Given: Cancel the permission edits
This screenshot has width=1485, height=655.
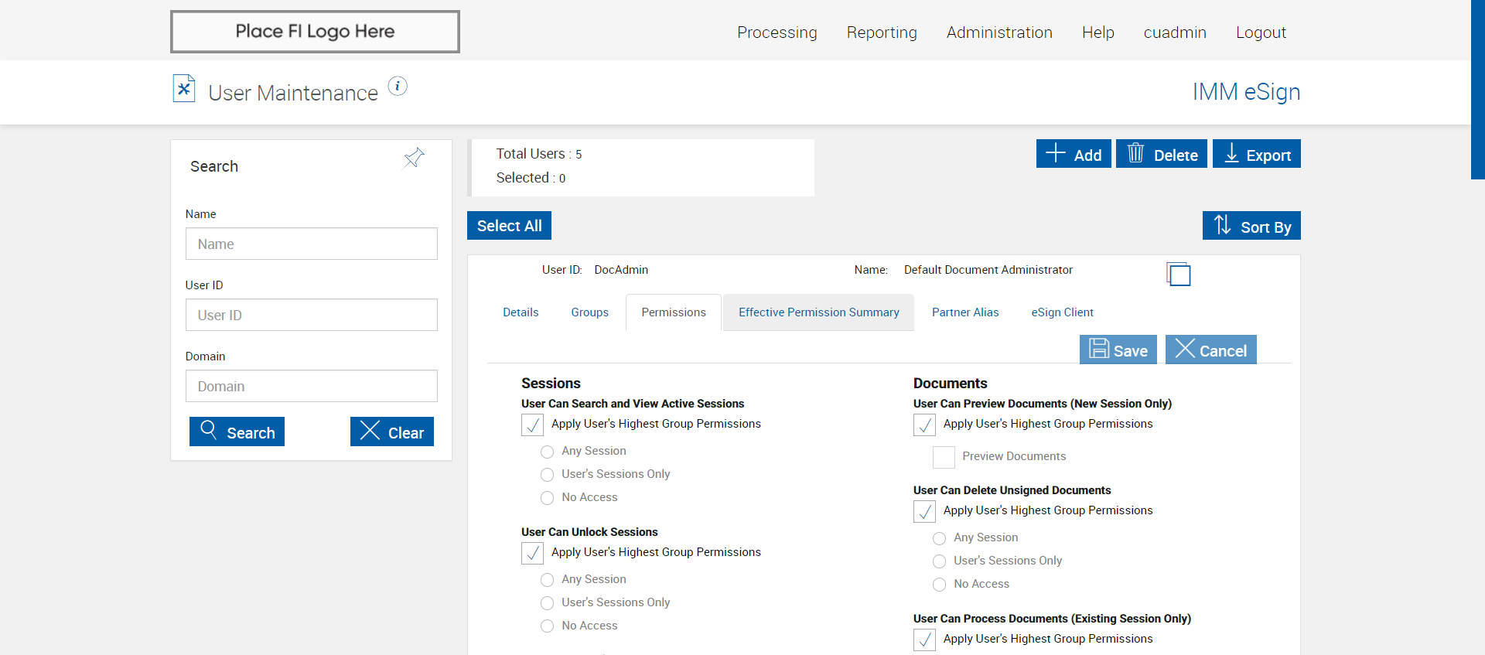Looking at the screenshot, I should tap(1210, 350).
